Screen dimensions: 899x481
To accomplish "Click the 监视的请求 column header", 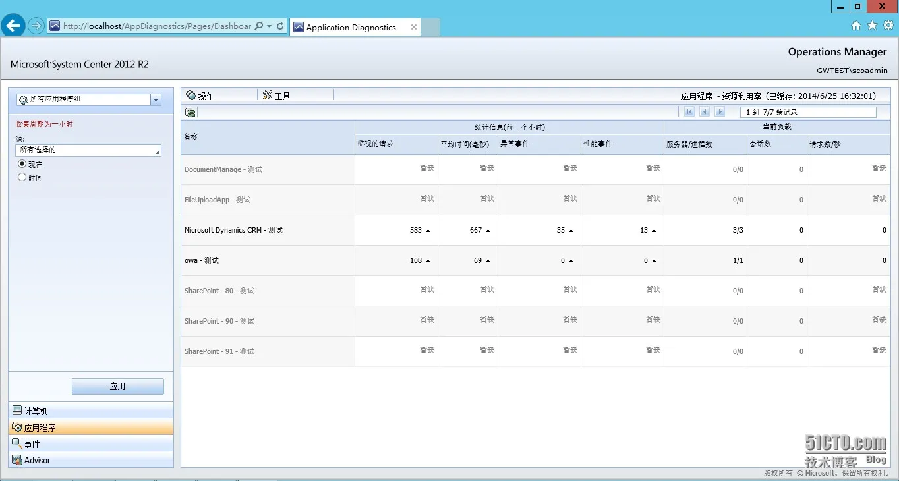I will (397, 144).
